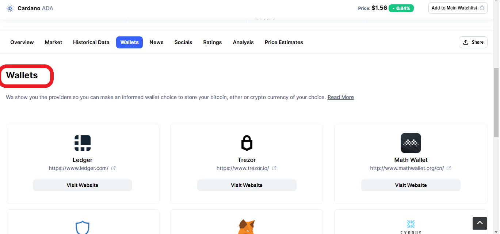Open the https://www.ledger.com/ link
The height and width of the screenshot is (234, 500).
coord(79,168)
